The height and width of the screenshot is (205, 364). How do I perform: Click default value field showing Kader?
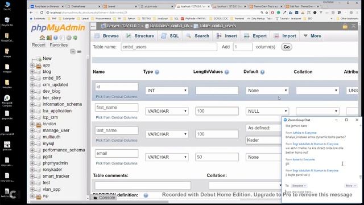click(264, 140)
